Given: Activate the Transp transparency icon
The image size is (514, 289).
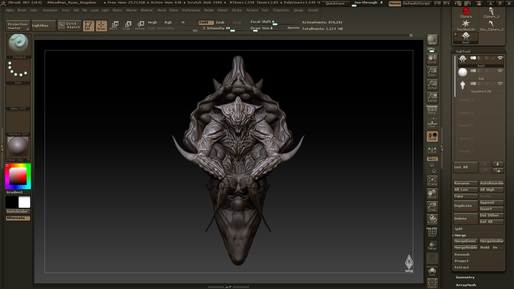Looking at the screenshot, I should click(x=432, y=245).
